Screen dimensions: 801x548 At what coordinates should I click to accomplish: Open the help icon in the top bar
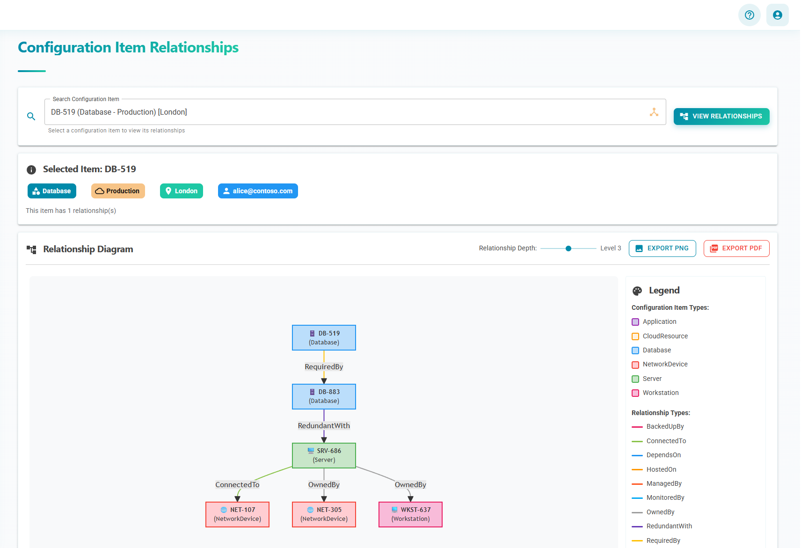coord(749,15)
